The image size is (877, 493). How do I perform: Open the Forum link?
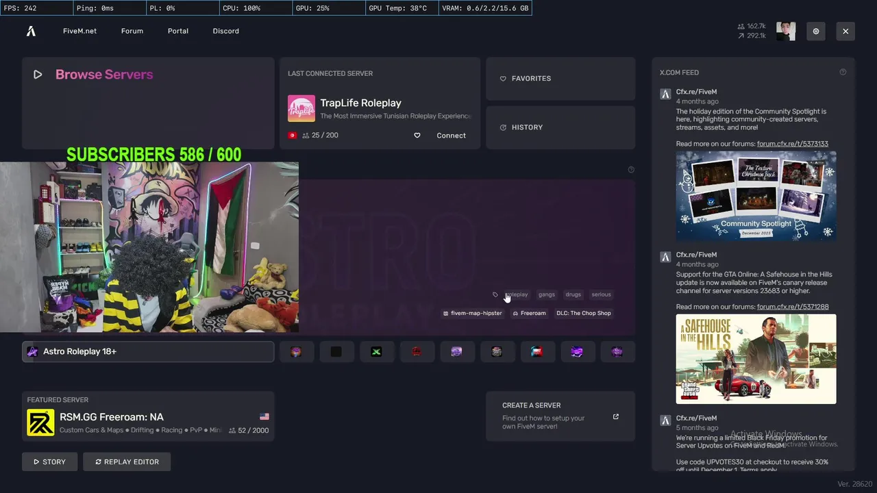132,31
